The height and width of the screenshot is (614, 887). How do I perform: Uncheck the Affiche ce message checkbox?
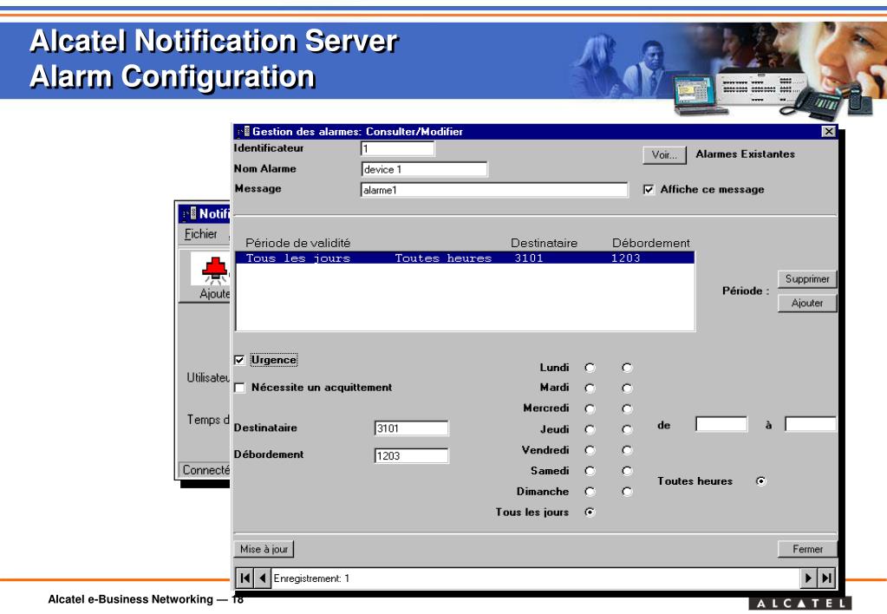[649, 190]
